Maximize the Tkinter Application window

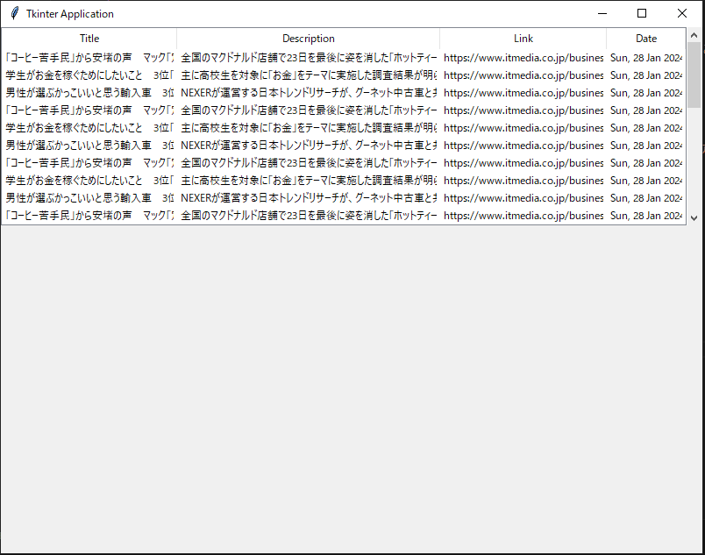point(642,14)
